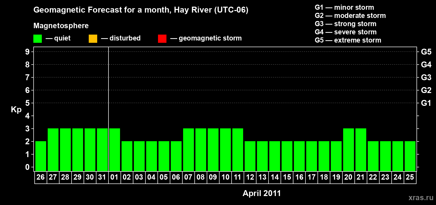Click the green bar for day 26
Viewport: 436px width, 205px height.
[41, 156]
